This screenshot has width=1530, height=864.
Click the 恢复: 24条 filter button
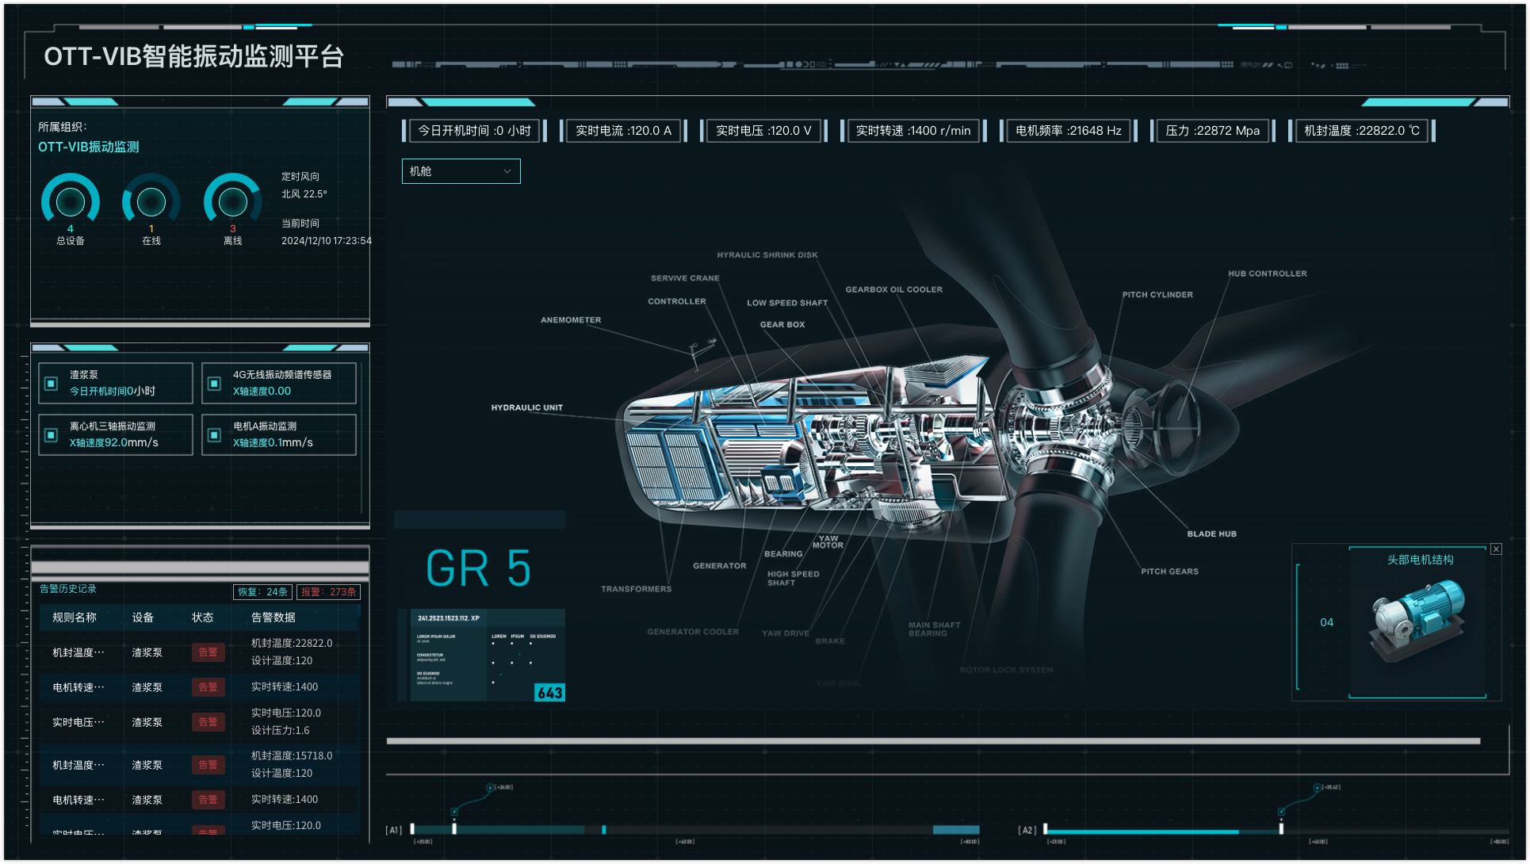click(262, 592)
